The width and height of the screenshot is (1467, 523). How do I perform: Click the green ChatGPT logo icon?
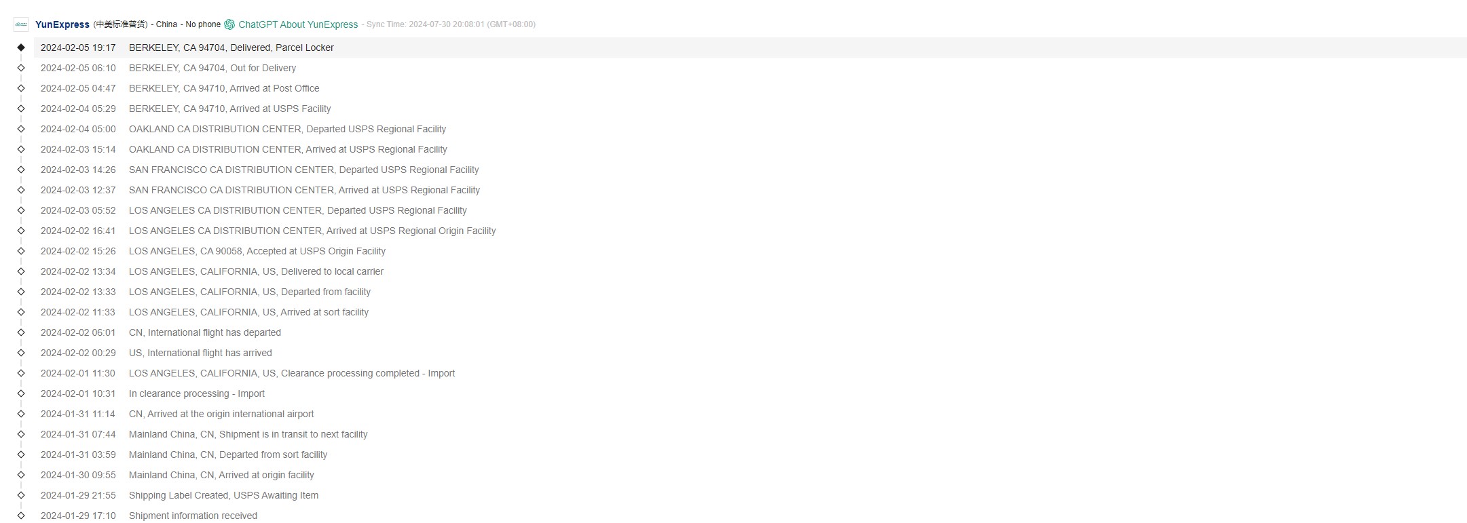pyautogui.click(x=229, y=24)
